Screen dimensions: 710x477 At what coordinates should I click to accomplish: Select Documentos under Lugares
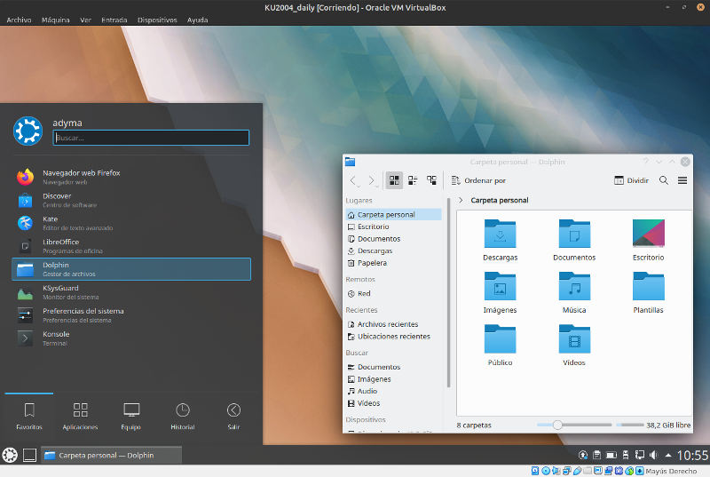pos(393,239)
